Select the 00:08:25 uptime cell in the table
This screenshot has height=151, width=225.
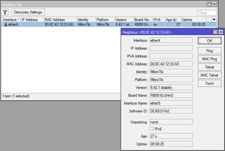(x=193, y=24)
